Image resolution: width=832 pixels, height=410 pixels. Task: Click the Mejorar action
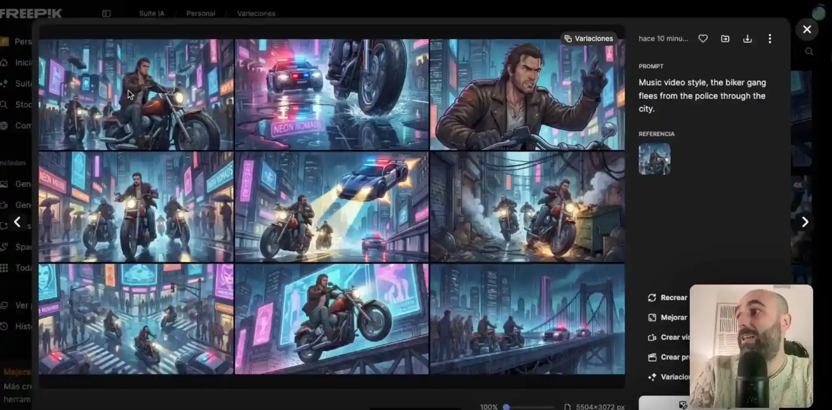click(668, 317)
